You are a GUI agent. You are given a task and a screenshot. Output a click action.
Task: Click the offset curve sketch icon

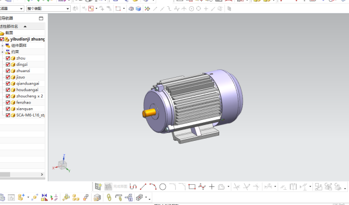(221, 186)
